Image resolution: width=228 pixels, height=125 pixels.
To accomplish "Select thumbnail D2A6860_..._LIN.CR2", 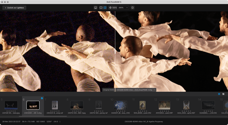I will click(x=208, y=105).
